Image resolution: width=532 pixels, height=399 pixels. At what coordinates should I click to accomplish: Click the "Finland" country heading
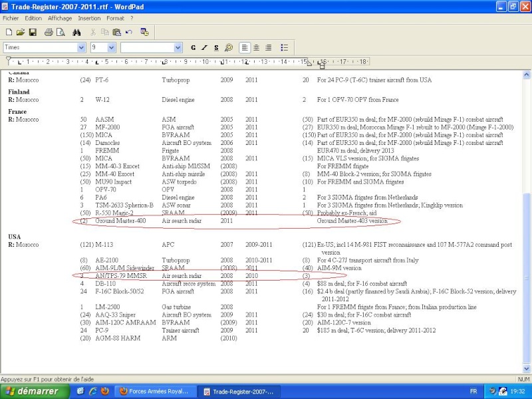(x=19, y=92)
